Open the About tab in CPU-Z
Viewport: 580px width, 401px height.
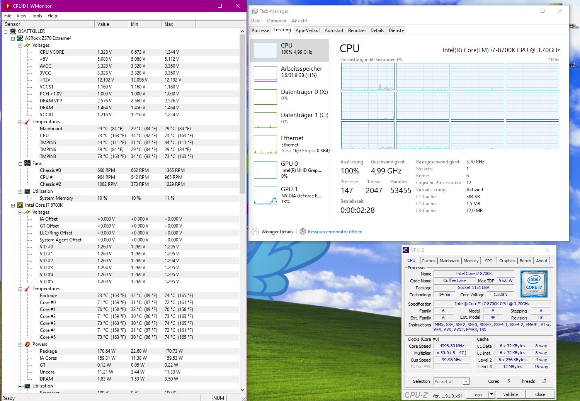point(542,261)
